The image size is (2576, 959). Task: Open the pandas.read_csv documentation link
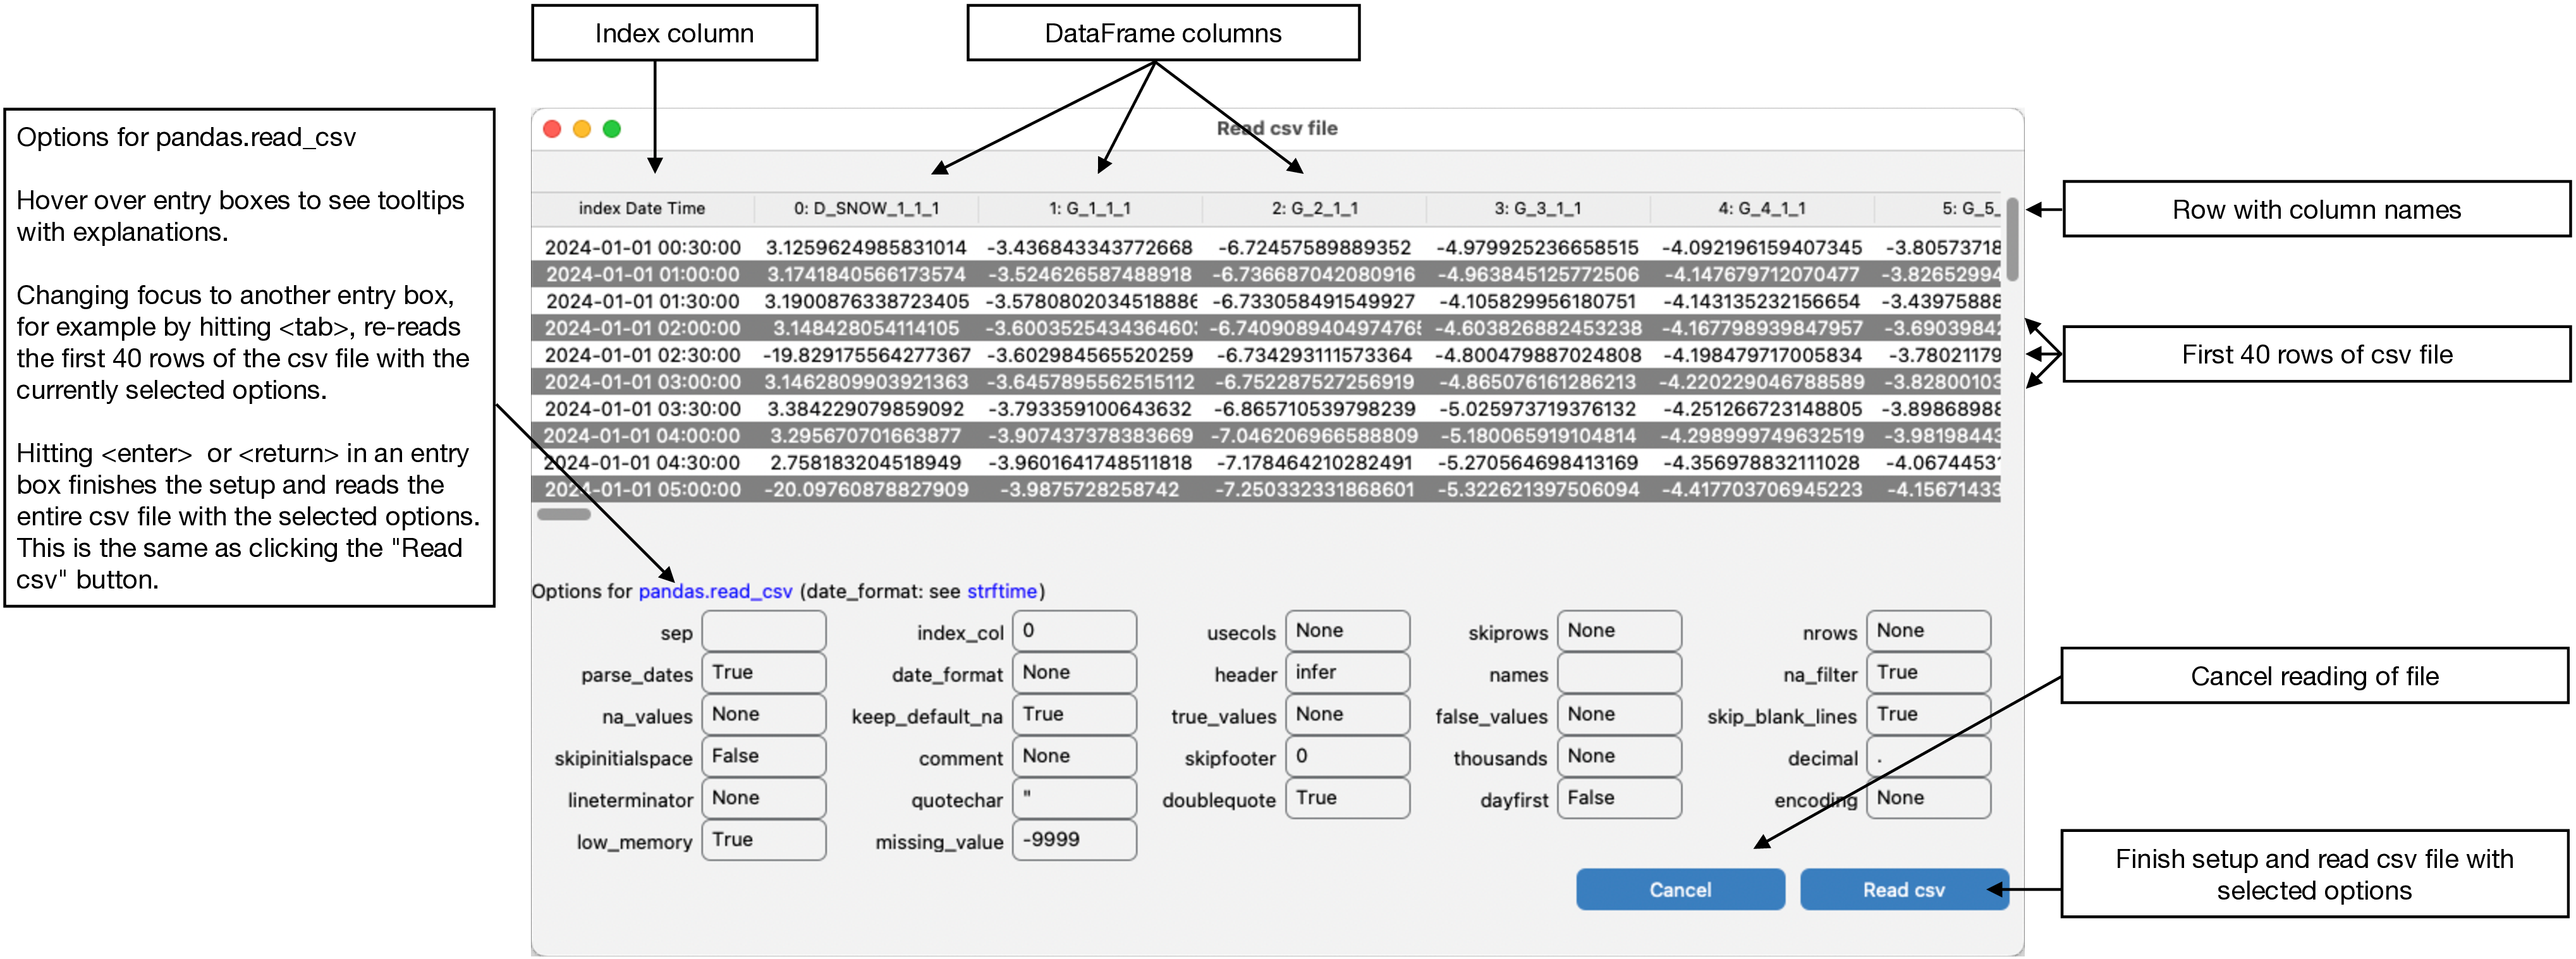(x=715, y=591)
